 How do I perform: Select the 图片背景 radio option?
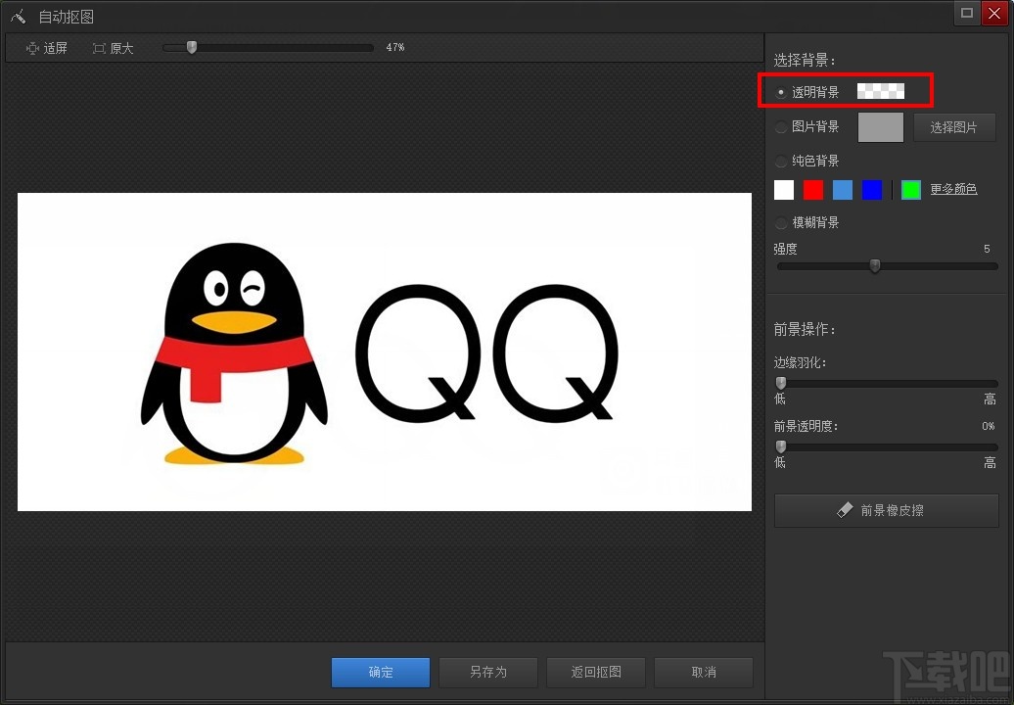(x=780, y=126)
